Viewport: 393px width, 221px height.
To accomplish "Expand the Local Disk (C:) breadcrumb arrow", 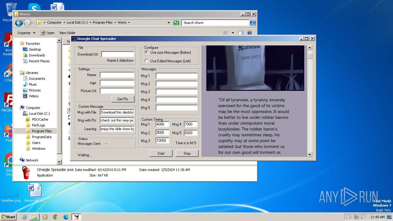I will click(90, 23).
